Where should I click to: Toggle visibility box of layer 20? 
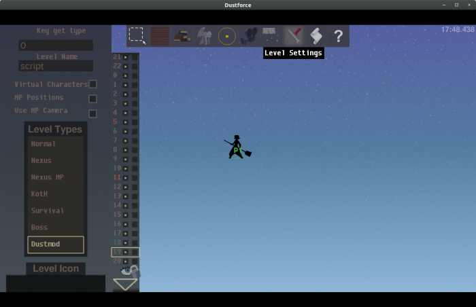tap(125, 261)
